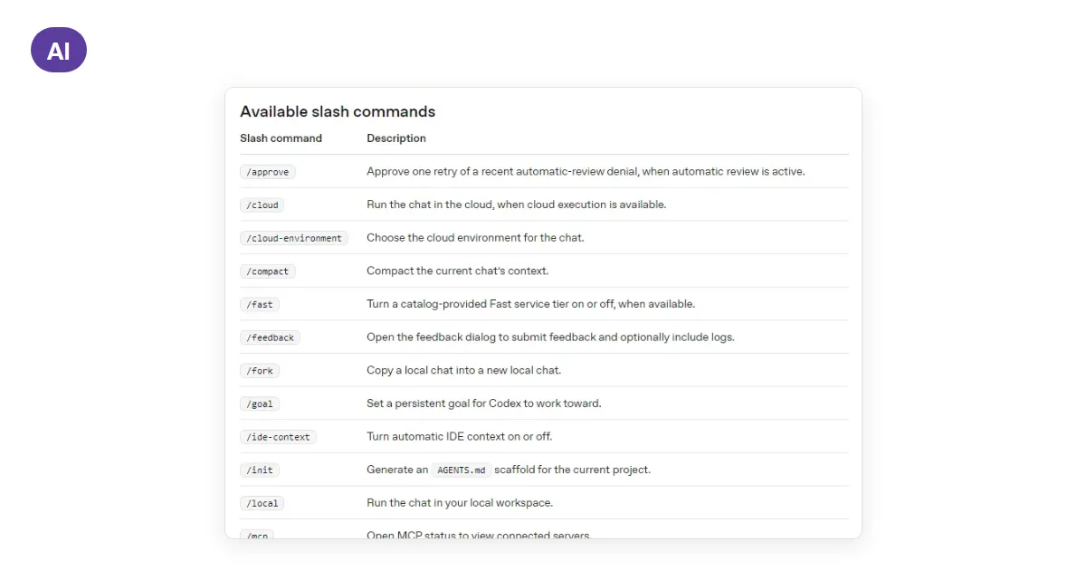Screen dimensions: 1086x570
Task: Click the /fast command chip
Action: point(260,304)
